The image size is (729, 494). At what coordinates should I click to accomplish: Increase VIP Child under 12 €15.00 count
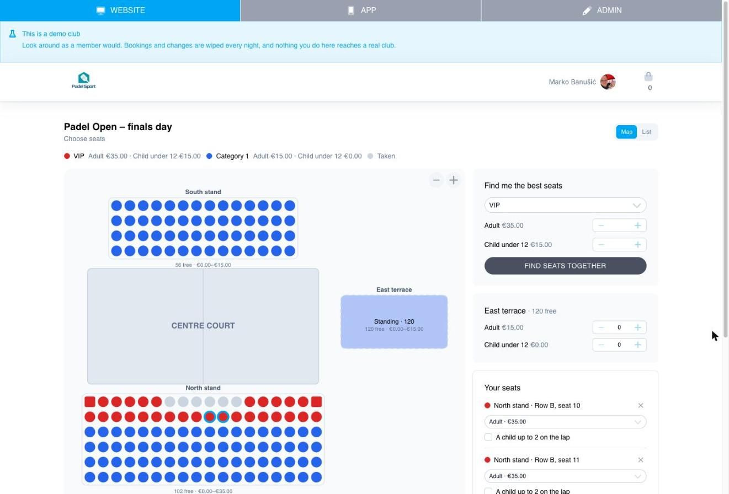pyautogui.click(x=637, y=245)
